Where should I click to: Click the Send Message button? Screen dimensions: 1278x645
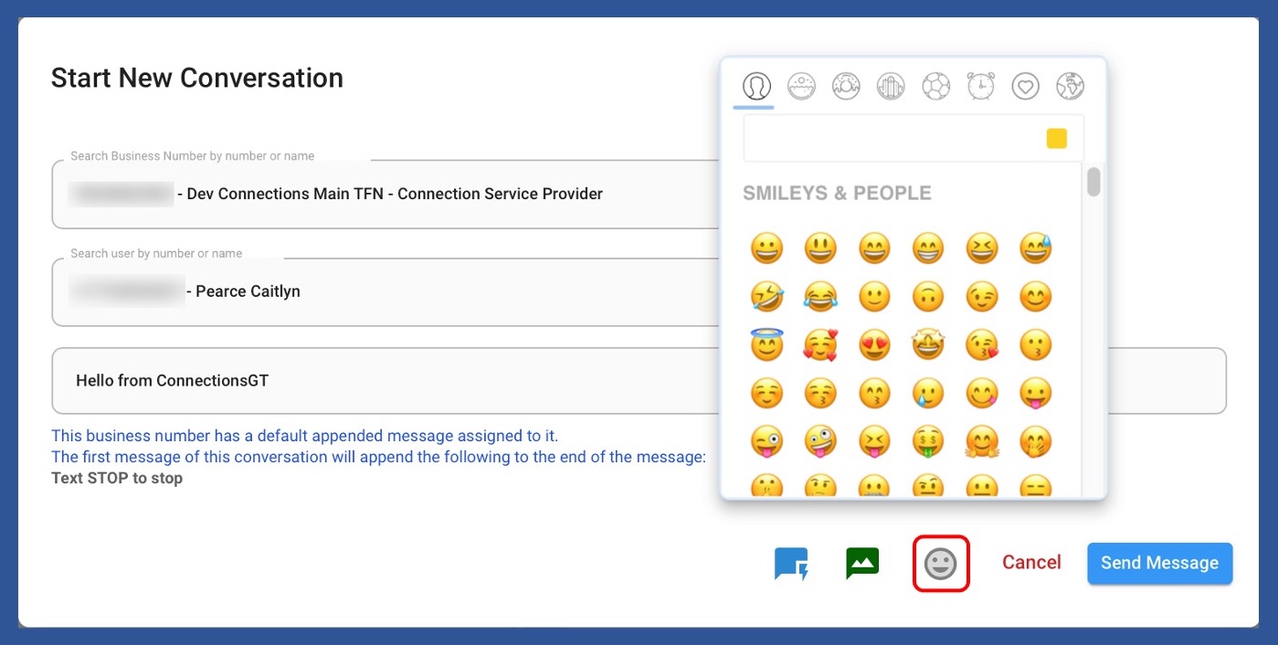(1159, 563)
